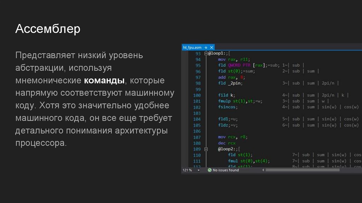
Task: Click the No issues found text
Action: point(226,170)
